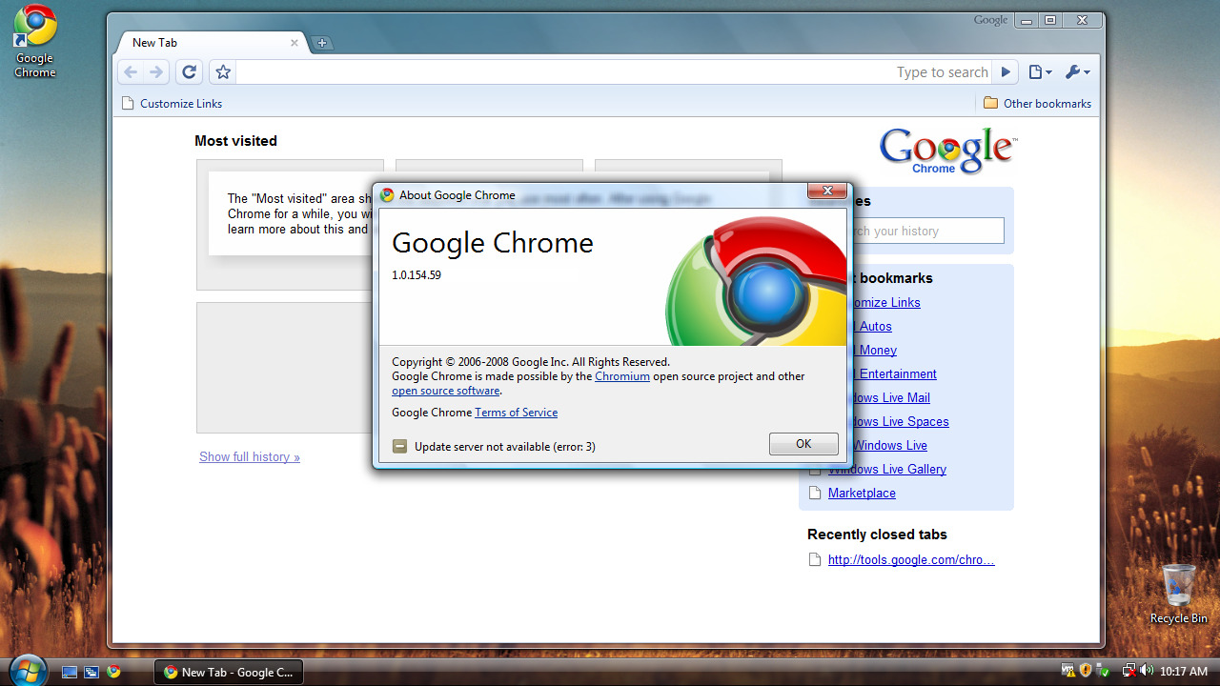Image resolution: width=1220 pixels, height=686 pixels.
Task: Open the Windows Start menu orb
Action: click(28, 670)
